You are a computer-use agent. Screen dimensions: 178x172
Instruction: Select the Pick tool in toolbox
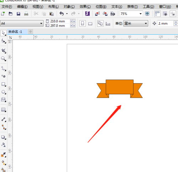pyautogui.click(x=4, y=33)
